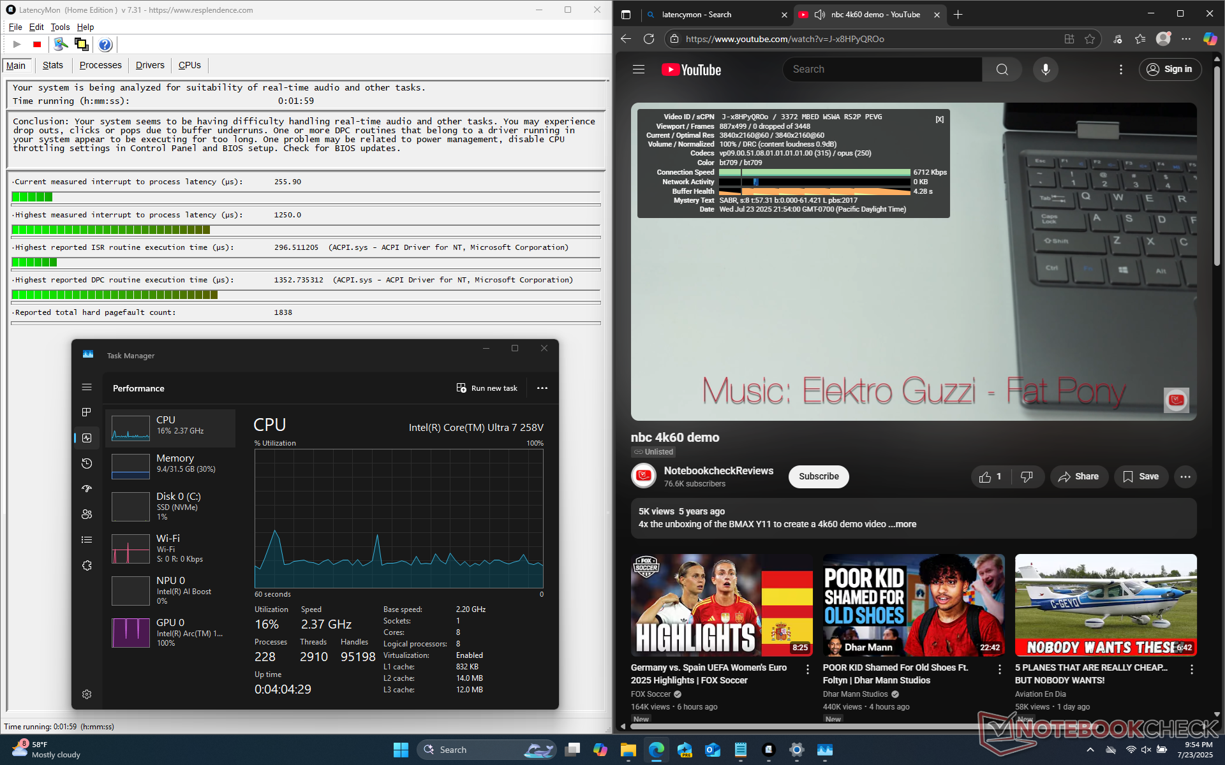Viewport: 1225px width, 765px height.
Task: Switch to the Drivers tab in LatencyMon
Action: (150, 65)
